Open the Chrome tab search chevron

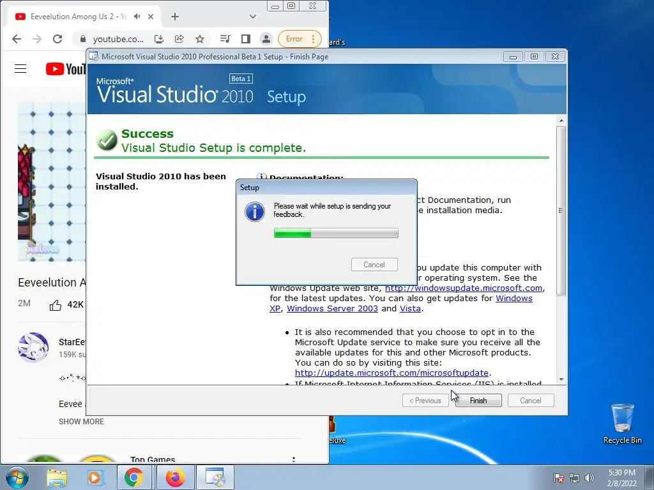[253, 16]
